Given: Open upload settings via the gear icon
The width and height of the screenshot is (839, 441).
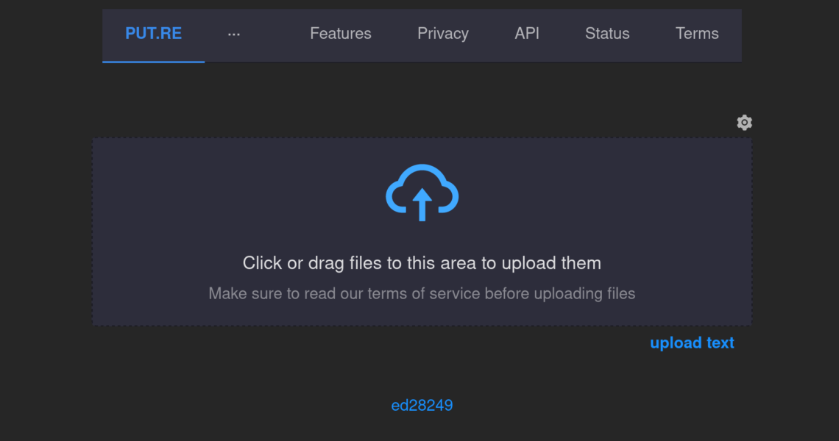Looking at the screenshot, I should (x=744, y=123).
